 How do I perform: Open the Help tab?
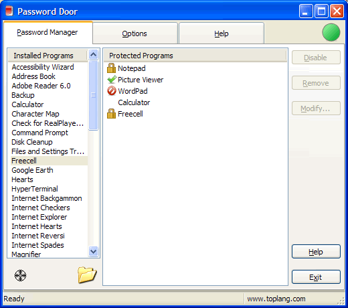(222, 33)
